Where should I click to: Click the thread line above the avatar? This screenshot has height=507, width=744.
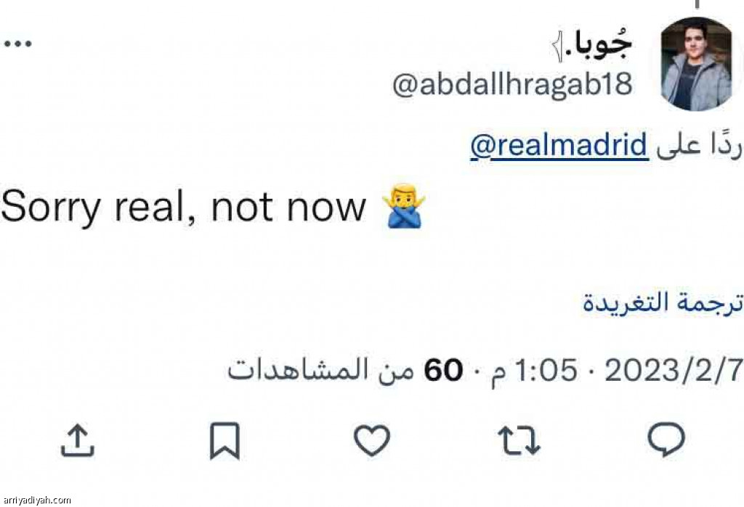696,4
